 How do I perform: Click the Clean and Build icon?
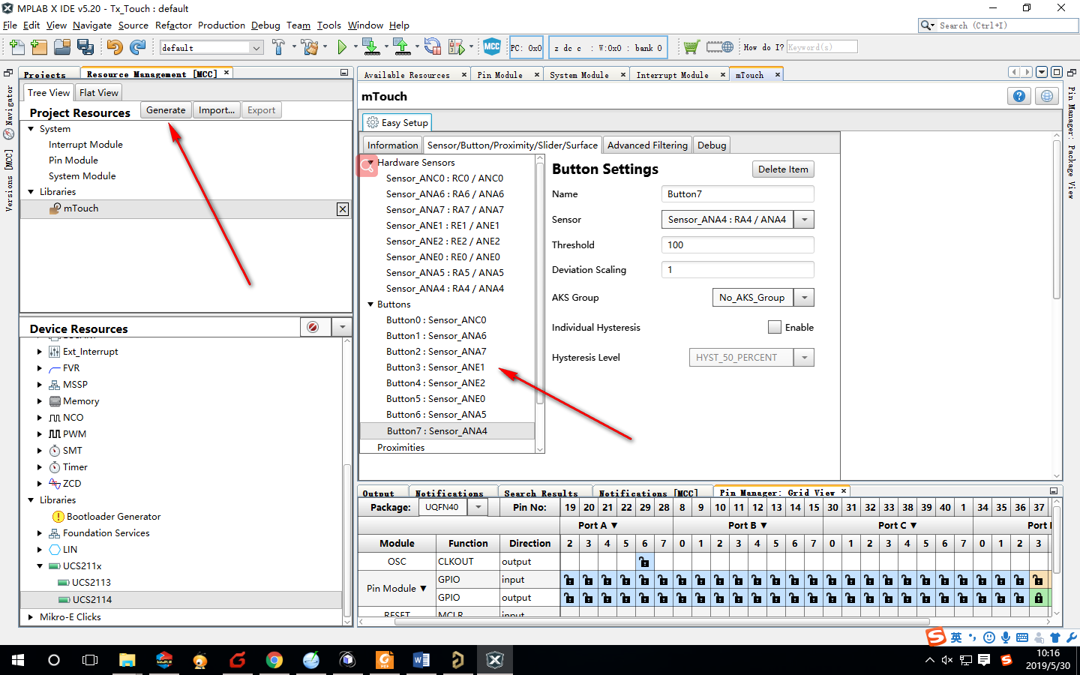(x=310, y=47)
